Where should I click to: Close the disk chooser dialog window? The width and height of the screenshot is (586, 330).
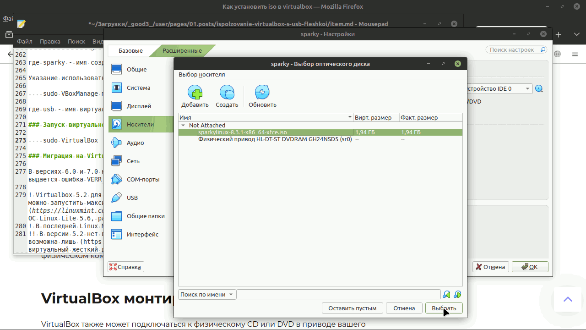(457, 64)
